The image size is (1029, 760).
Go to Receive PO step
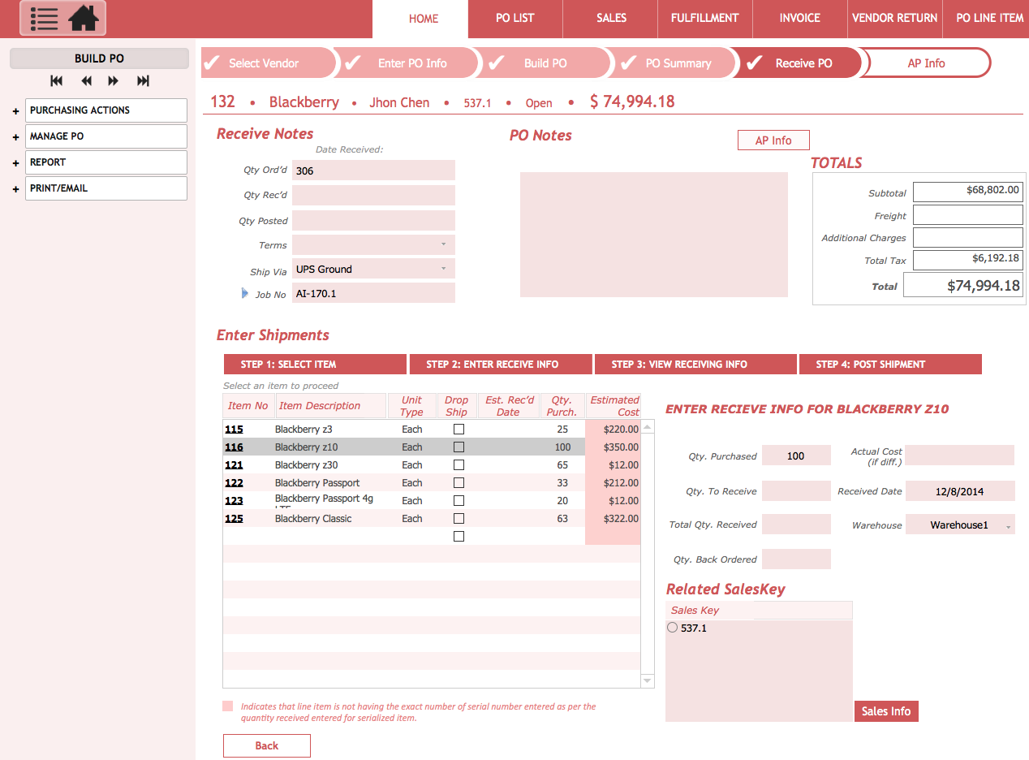[799, 63]
